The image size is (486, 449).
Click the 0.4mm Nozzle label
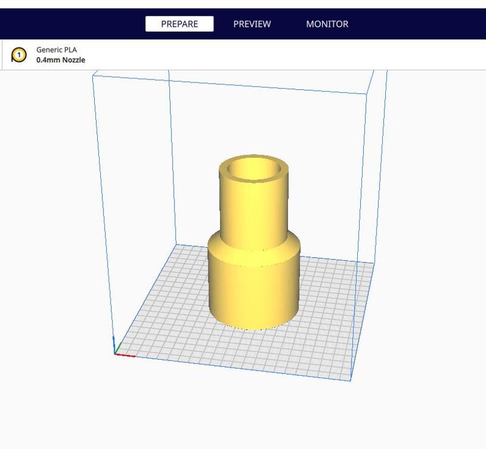pos(61,59)
